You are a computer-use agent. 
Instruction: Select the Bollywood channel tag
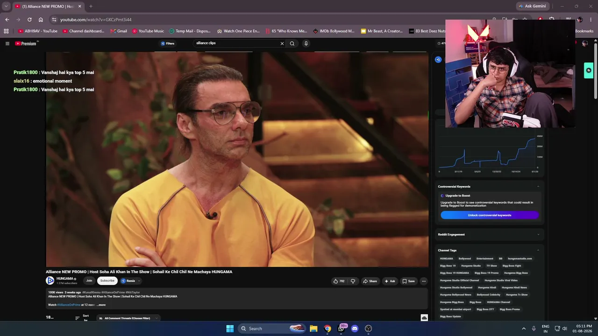(465, 259)
